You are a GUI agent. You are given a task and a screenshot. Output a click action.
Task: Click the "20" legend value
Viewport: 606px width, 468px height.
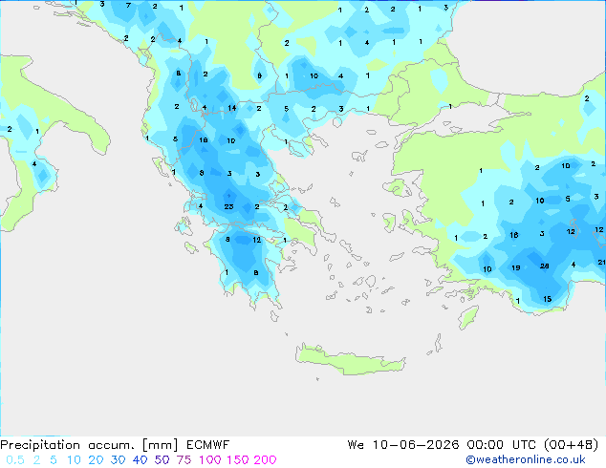[96, 460]
